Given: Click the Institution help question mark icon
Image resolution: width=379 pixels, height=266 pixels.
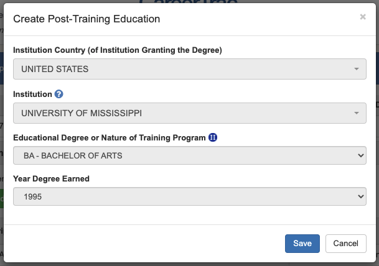Looking at the screenshot, I should pyautogui.click(x=59, y=94).
